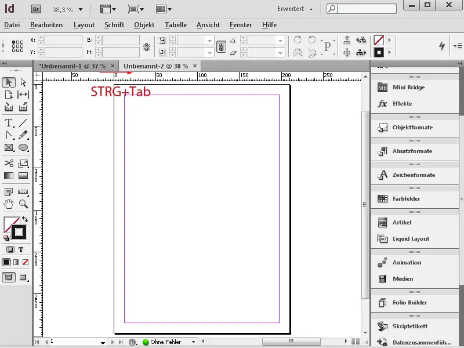Select the Free Transform tool
The image size is (464, 348).
coord(23,164)
